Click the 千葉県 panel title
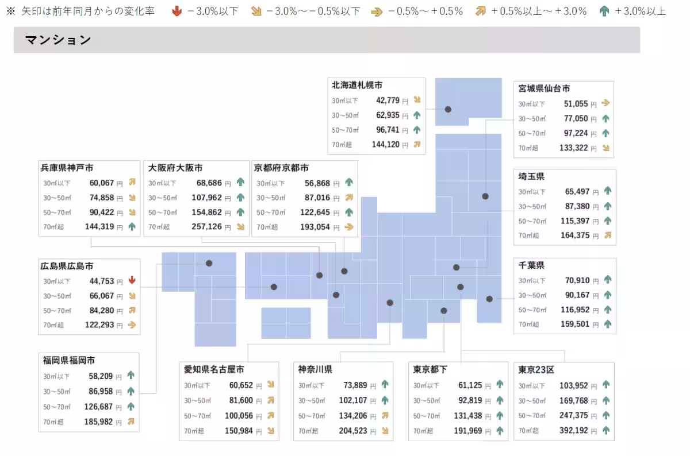690x456 pixels. coord(531,265)
